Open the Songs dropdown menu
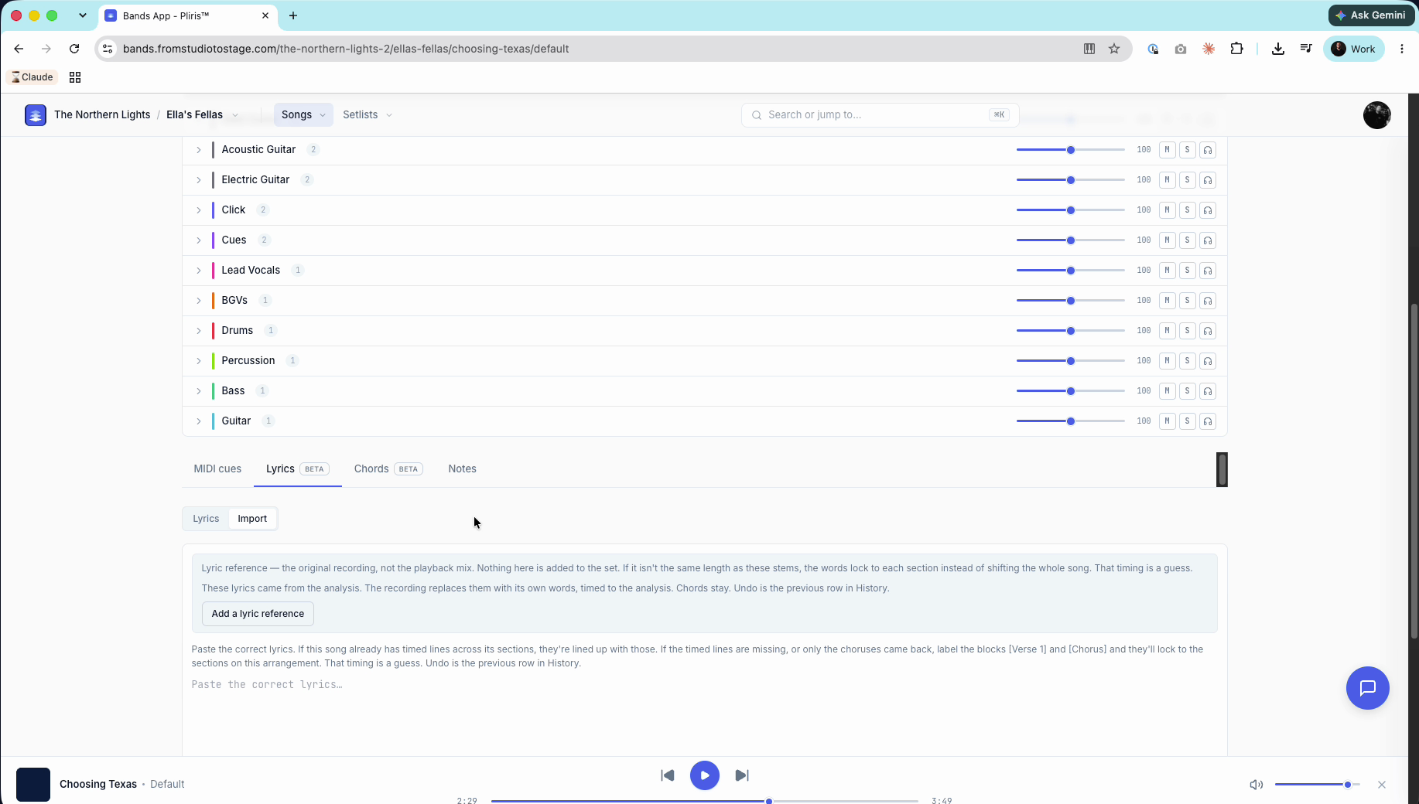The image size is (1419, 804). [x=303, y=114]
